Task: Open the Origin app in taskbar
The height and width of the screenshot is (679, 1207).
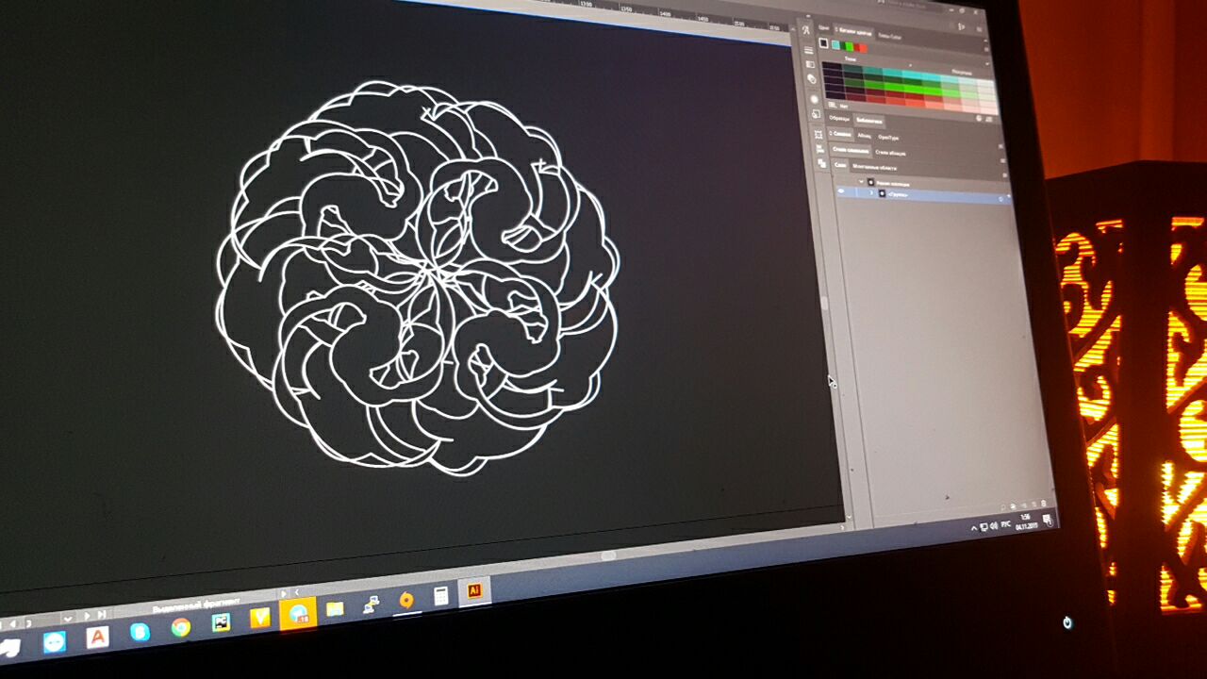Action: pos(406,601)
